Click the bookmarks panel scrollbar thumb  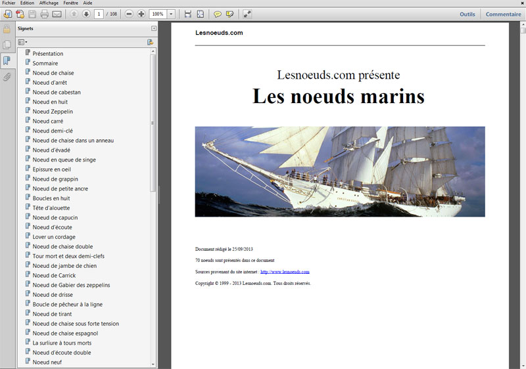coord(153,123)
